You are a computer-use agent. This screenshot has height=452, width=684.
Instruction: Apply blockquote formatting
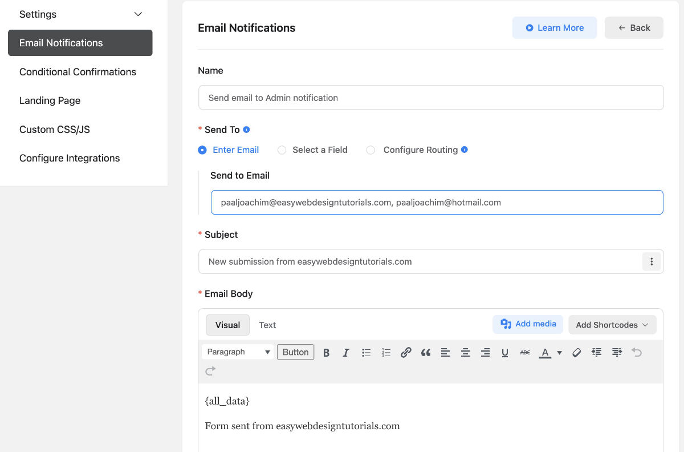coord(426,353)
